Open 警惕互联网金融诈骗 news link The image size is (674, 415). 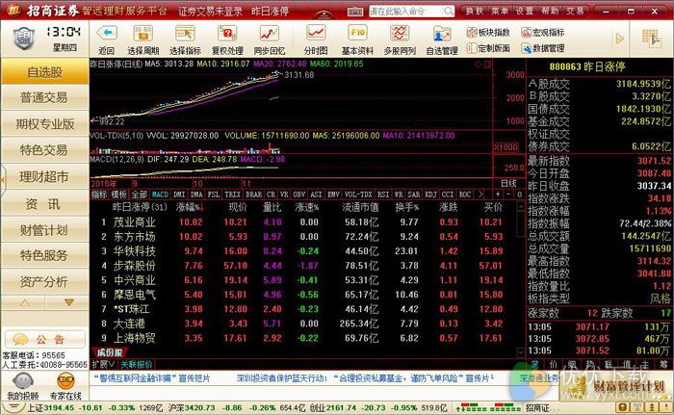click(152, 378)
